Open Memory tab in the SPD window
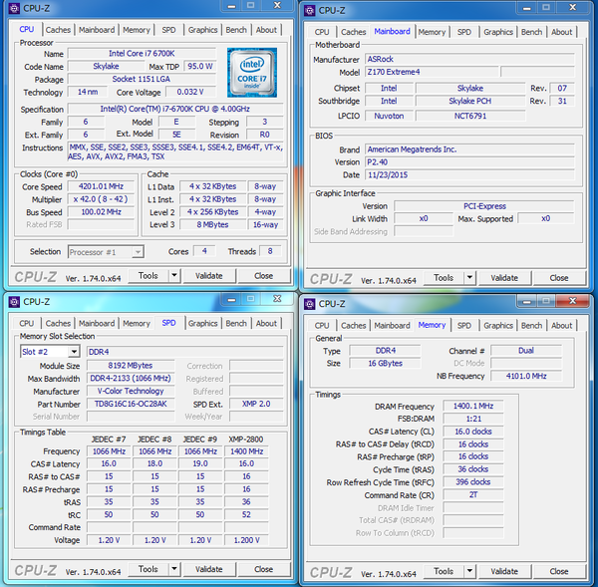 point(137,324)
